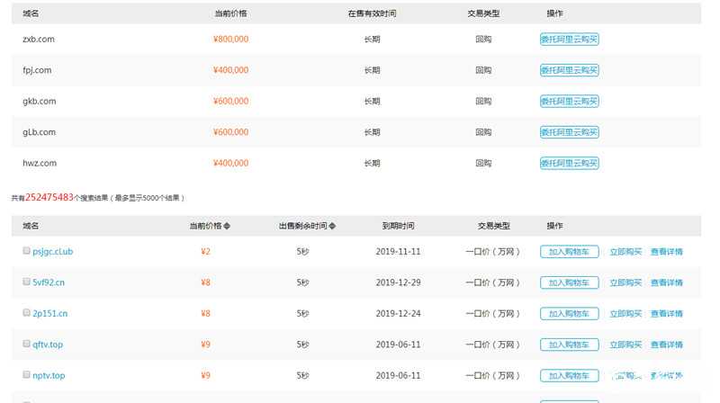The height and width of the screenshot is (403, 720).
Task: Check the box next to 2p151.cn
Action: coord(26,313)
